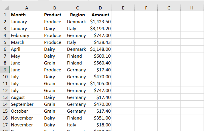Select column D header
Image resolution: width=204 pixels, height=131 pixels.
pyautogui.click(x=100, y=8)
